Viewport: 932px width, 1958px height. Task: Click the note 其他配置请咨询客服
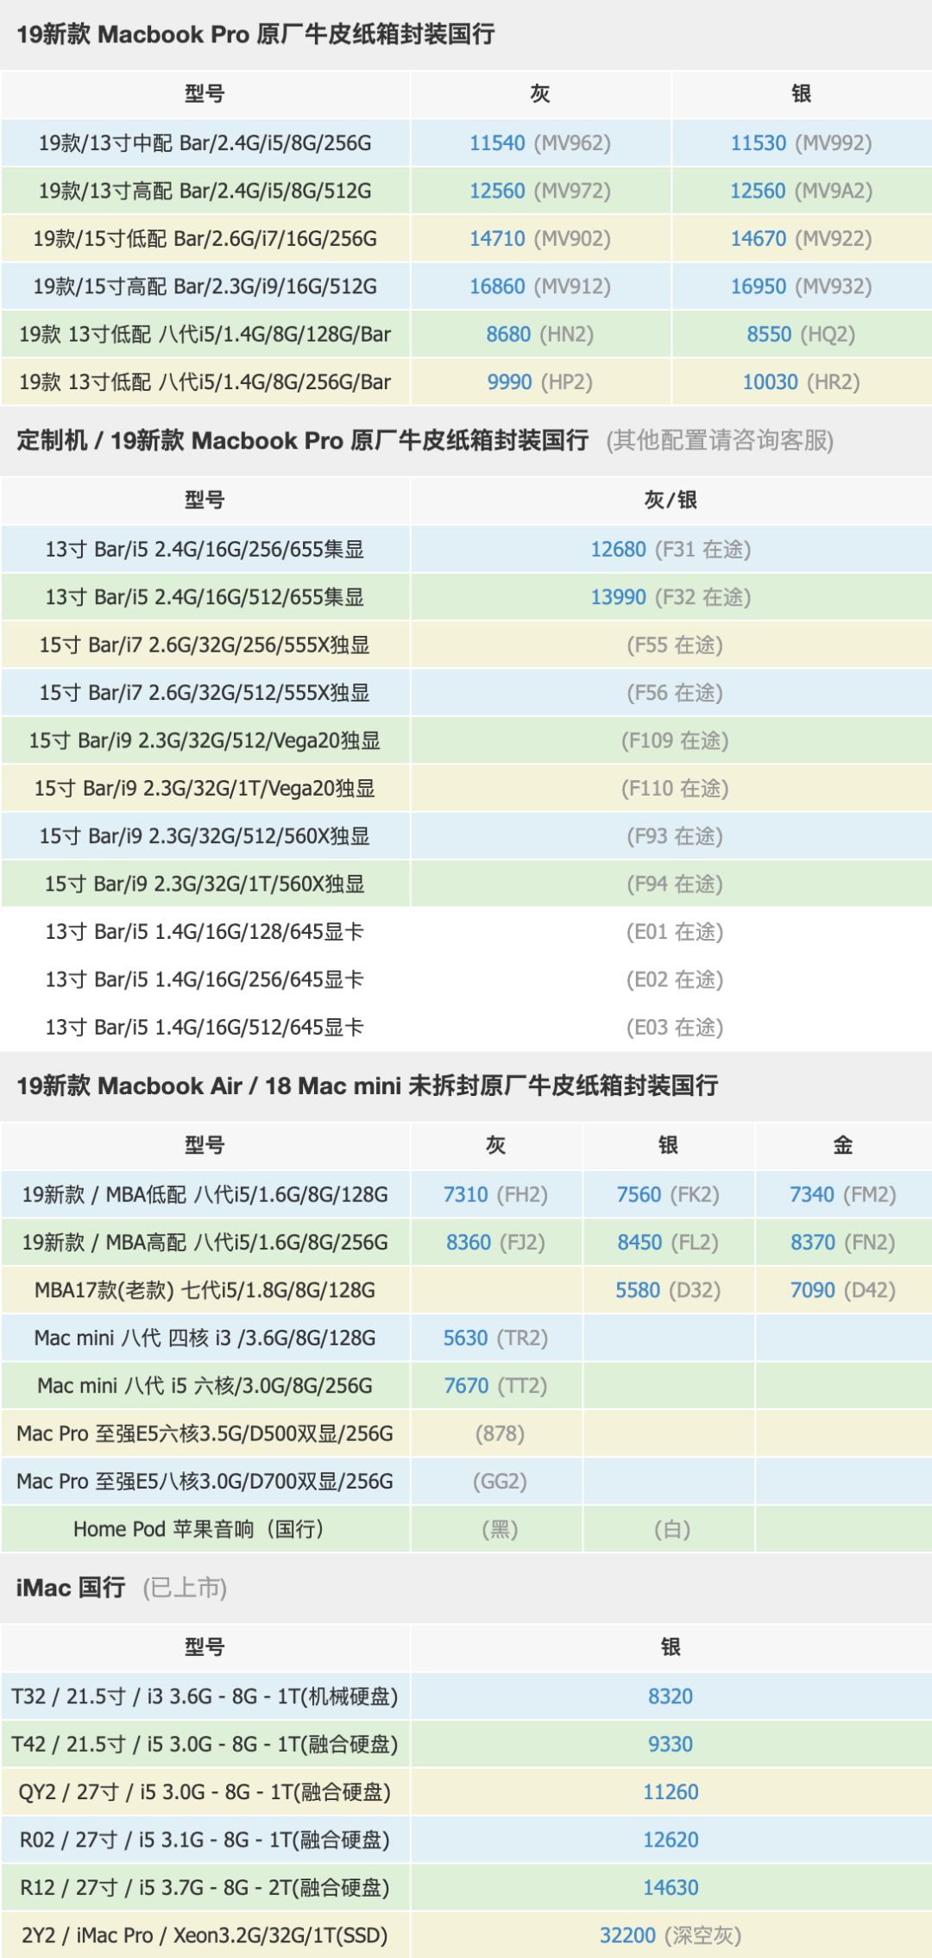tap(720, 441)
